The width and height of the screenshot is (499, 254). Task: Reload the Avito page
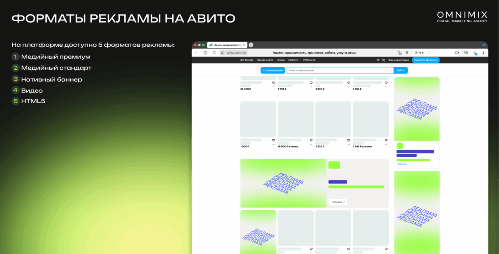[214, 53]
